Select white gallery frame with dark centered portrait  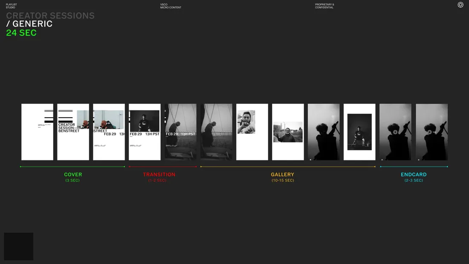click(359, 132)
